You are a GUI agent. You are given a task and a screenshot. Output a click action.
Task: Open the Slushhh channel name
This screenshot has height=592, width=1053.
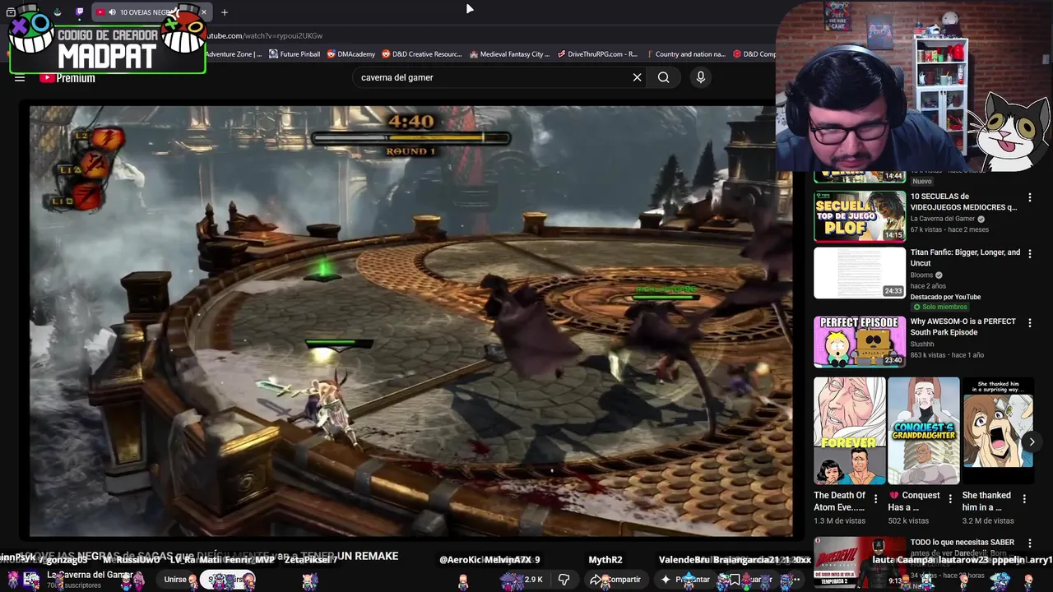pos(922,344)
